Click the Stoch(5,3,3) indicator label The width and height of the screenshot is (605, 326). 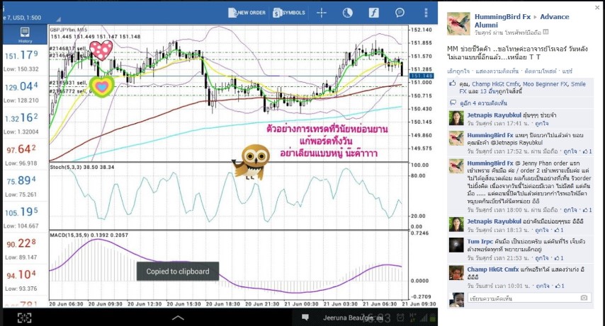(81, 167)
